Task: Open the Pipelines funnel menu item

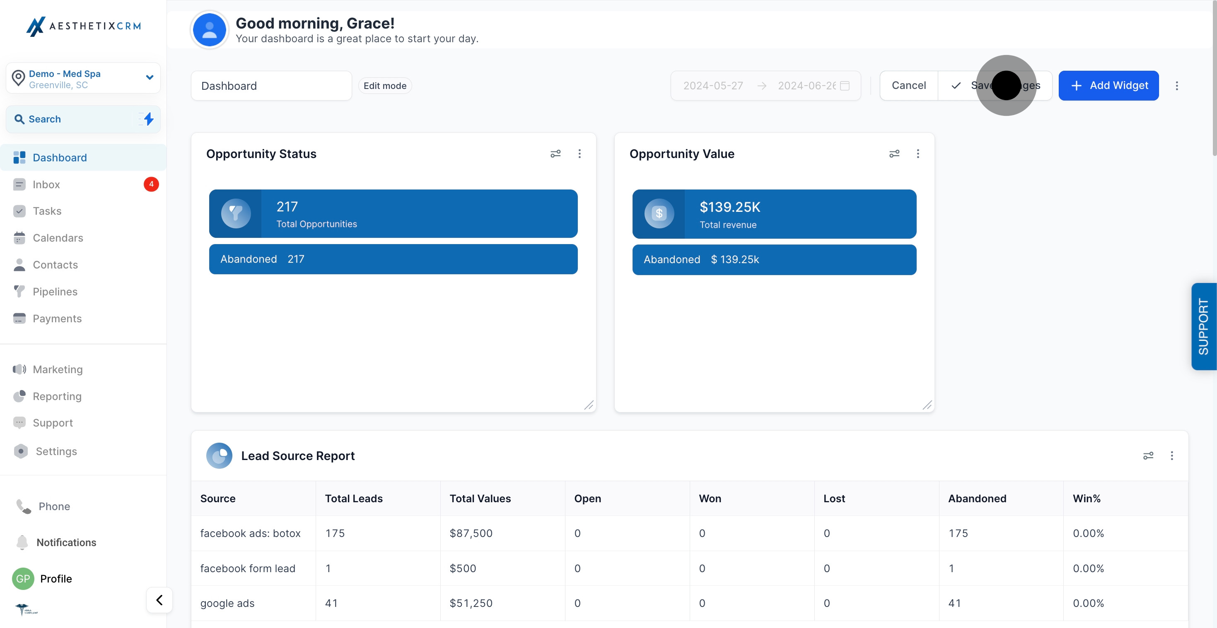Action: pos(55,292)
